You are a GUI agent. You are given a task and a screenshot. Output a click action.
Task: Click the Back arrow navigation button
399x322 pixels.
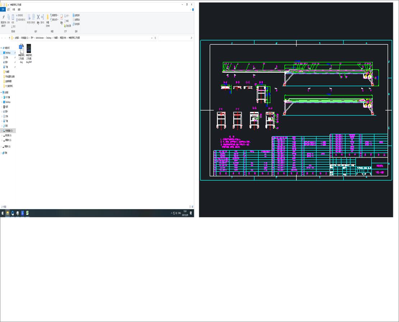(x=2, y=38)
